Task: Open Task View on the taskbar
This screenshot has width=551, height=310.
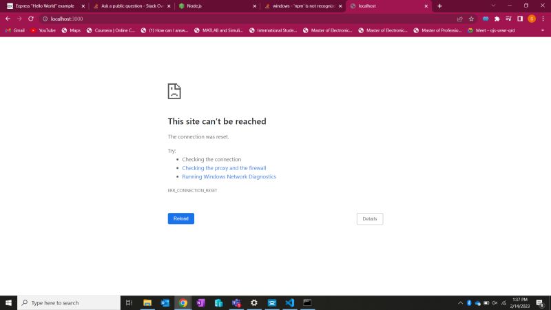Action: (129, 302)
